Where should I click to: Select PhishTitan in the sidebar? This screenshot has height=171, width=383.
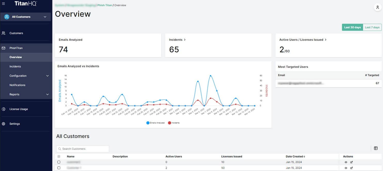pyautogui.click(x=16, y=48)
